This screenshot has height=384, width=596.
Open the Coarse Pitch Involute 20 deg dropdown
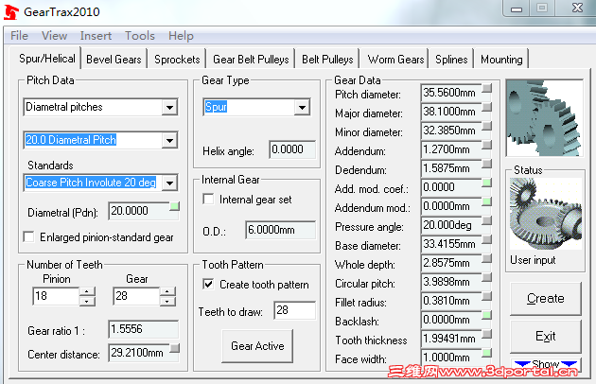[x=169, y=183]
